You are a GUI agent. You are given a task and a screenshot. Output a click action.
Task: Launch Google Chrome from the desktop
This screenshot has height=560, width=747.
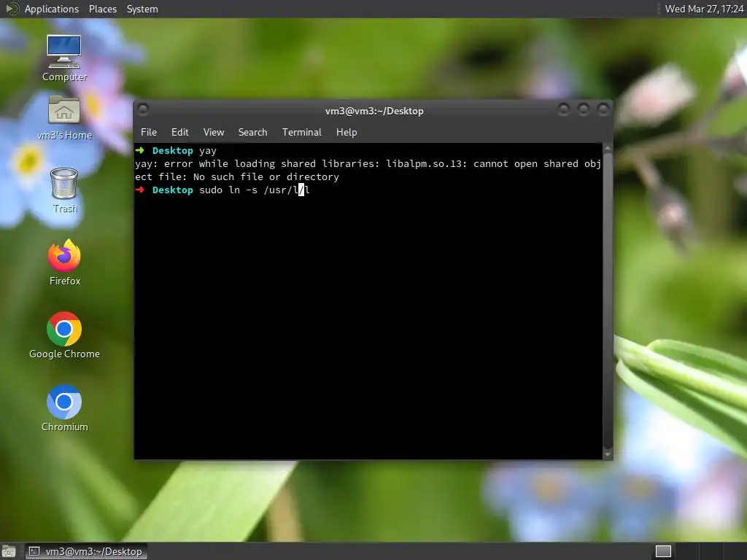[x=64, y=335]
